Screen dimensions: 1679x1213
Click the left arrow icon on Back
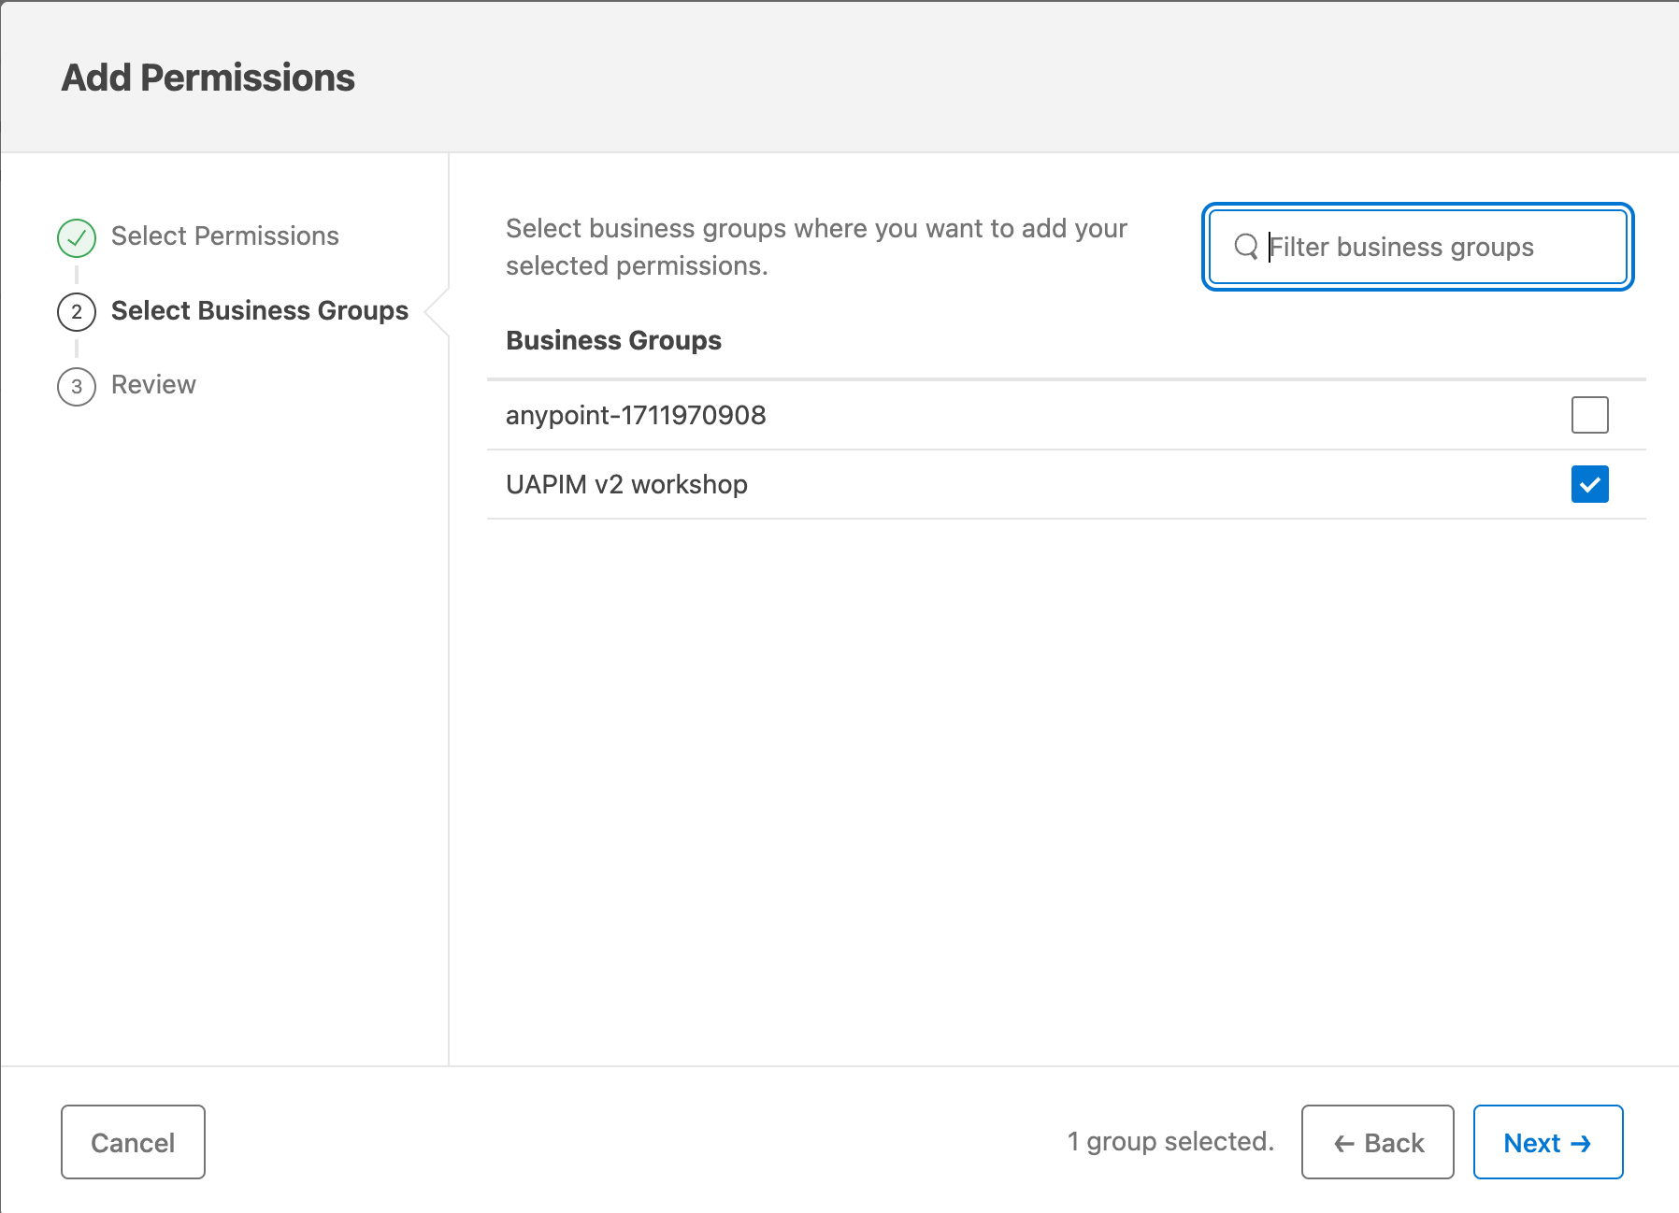(x=1343, y=1144)
